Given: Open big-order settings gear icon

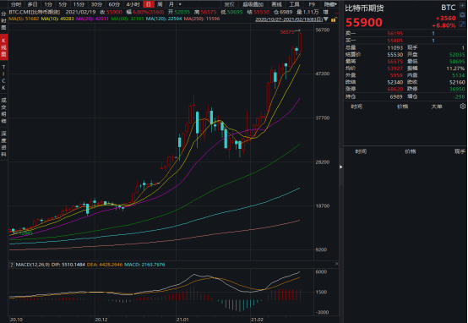Looking at the screenshot, I should (x=463, y=106).
